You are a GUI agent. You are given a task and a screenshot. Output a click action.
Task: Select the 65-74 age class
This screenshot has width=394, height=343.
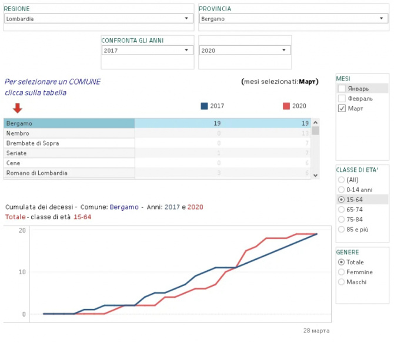click(342, 209)
